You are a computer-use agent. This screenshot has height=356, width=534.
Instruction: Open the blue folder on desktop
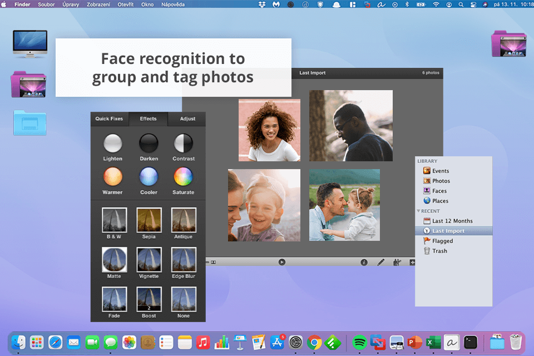click(x=29, y=122)
